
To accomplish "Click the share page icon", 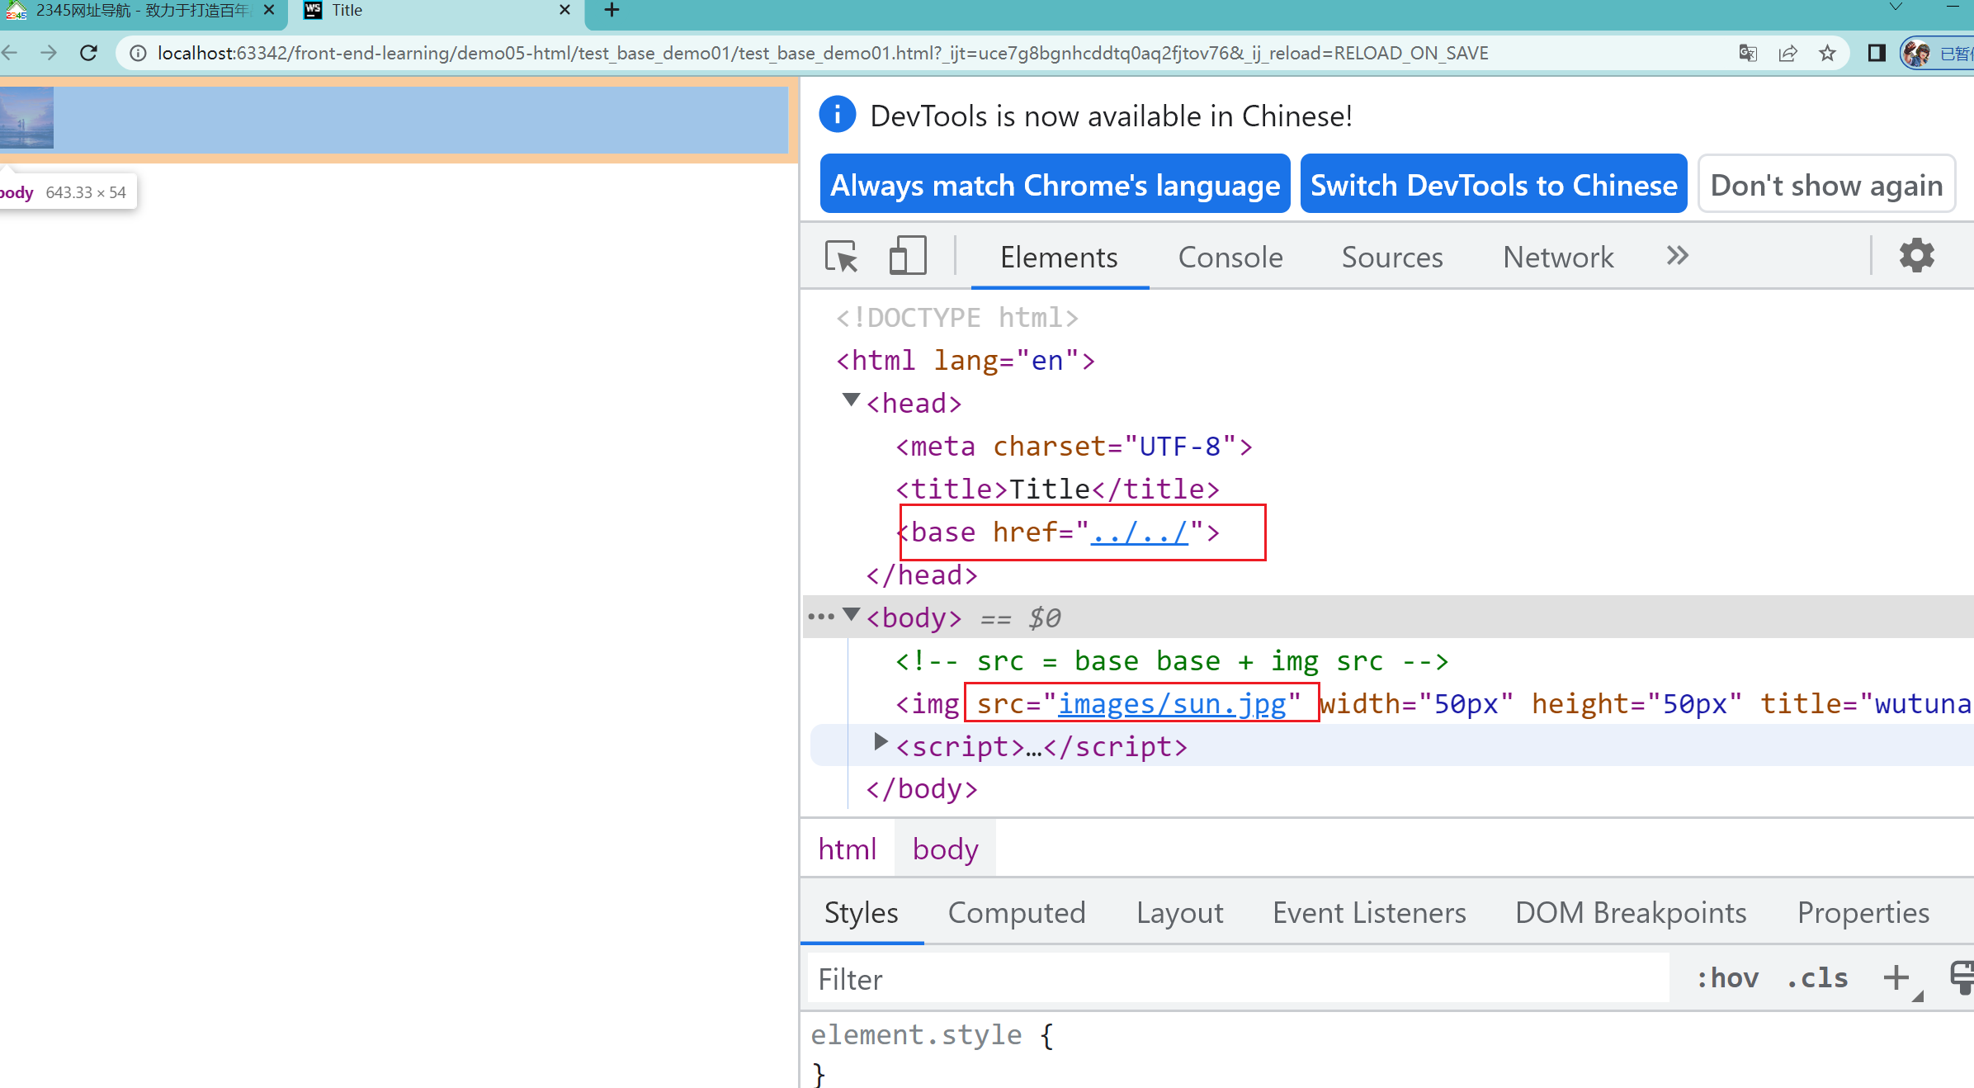I will coord(1787,54).
